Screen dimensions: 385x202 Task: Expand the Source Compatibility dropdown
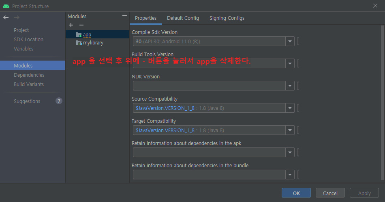(290, 108)
